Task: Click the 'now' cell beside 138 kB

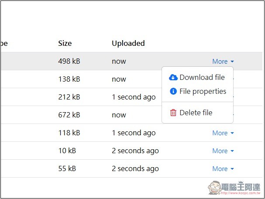Action: pyautogui.click(x=119, y=79)
